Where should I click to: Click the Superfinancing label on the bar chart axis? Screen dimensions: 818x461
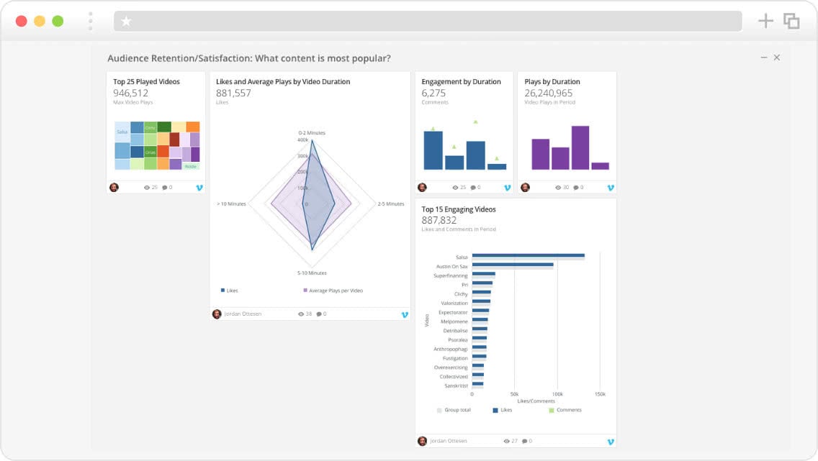451,275
